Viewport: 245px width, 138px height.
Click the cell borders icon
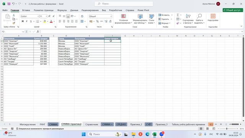coord(38,21)
